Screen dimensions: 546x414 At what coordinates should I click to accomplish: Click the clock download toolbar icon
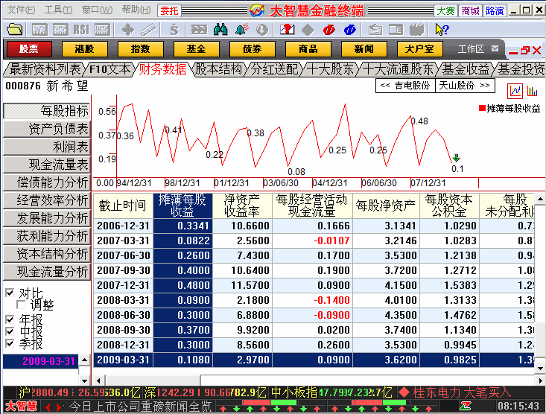tap(262, 30)
